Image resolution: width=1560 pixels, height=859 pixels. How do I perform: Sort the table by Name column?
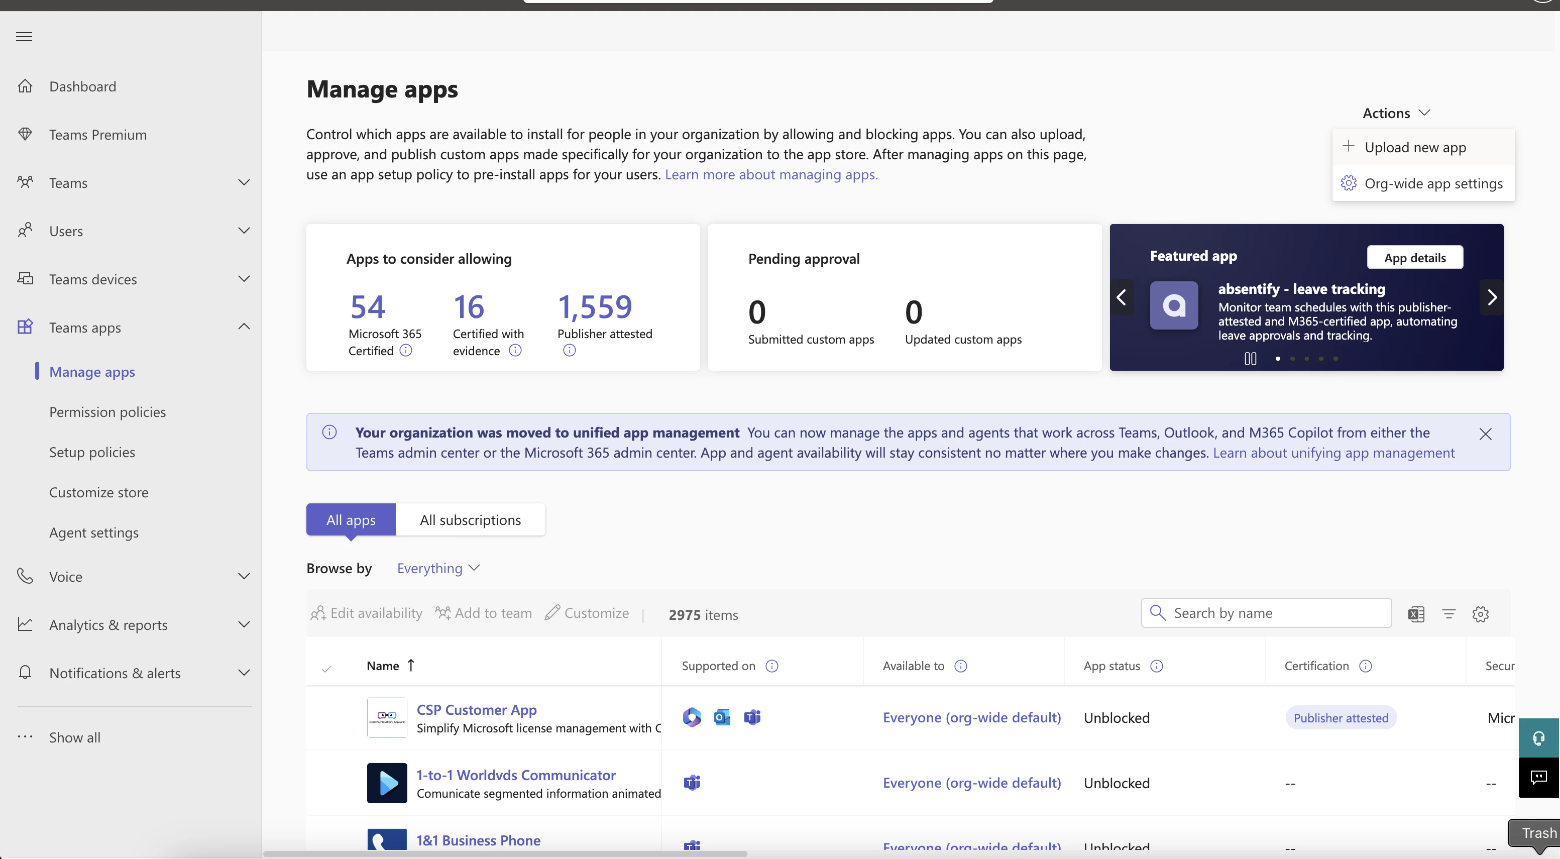390,665
